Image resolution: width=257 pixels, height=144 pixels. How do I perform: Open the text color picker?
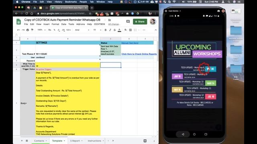[119, 30]
